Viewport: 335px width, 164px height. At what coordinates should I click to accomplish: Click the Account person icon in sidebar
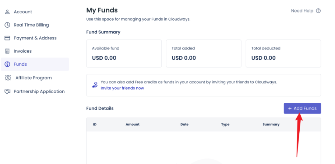pos(7,12)
